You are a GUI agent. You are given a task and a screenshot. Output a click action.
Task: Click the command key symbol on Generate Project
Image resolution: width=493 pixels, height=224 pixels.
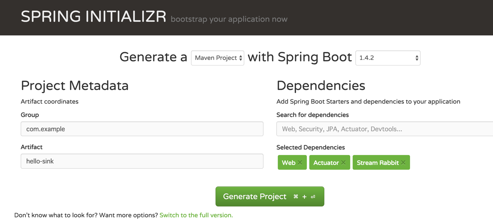pyautogui.click(x=296, y=197)
